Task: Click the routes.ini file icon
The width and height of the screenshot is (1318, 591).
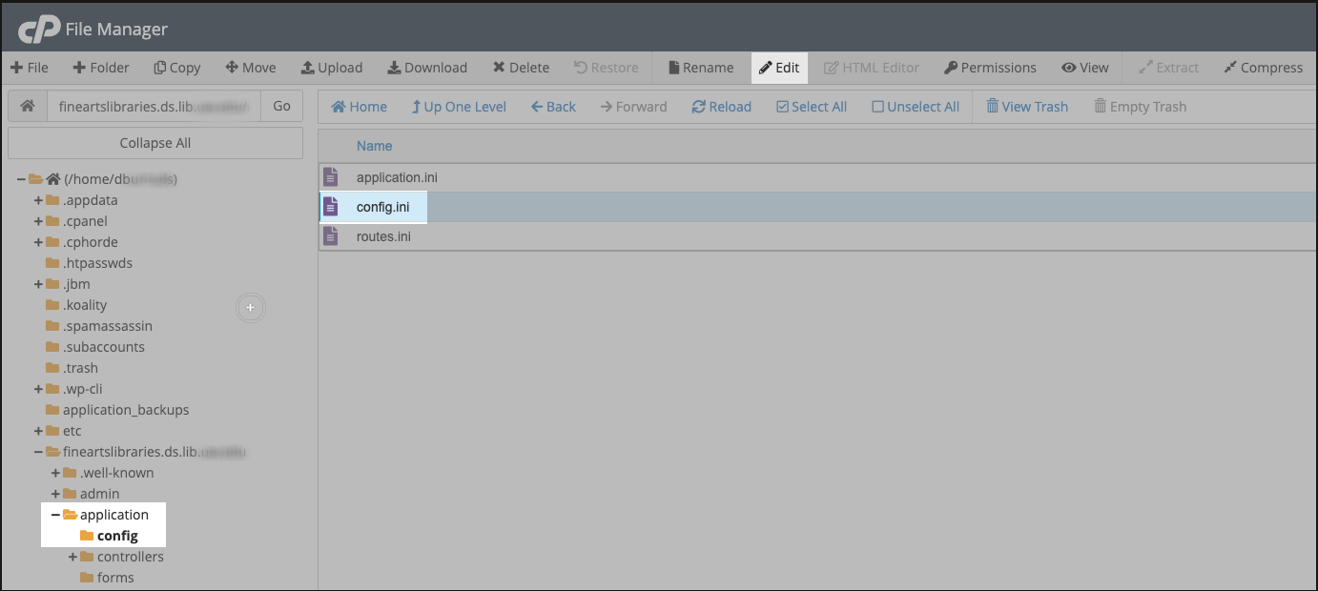Action: pyautogui.click(x=331, y=236)
